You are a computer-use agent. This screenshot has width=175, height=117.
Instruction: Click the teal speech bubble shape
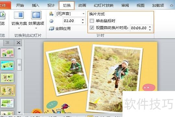52,105
